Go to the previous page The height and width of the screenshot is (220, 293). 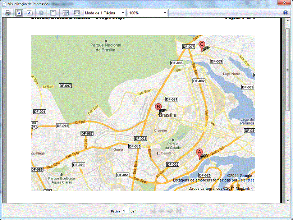[161, 211]
